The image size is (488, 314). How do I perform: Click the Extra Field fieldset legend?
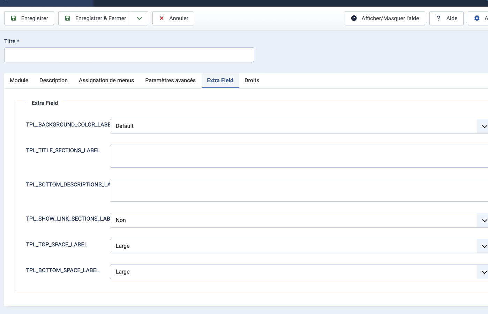[45, 103]
